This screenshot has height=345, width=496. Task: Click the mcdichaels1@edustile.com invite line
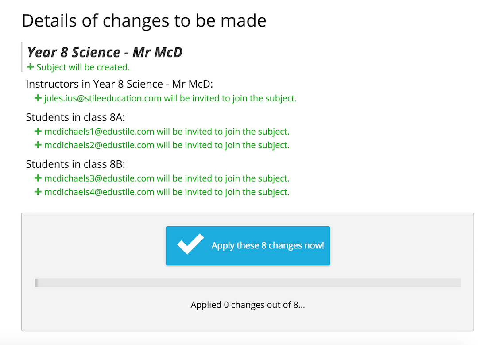click(167, 132)
